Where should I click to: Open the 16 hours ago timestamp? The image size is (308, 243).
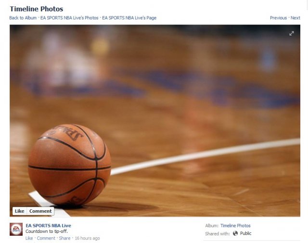(87, 238)
